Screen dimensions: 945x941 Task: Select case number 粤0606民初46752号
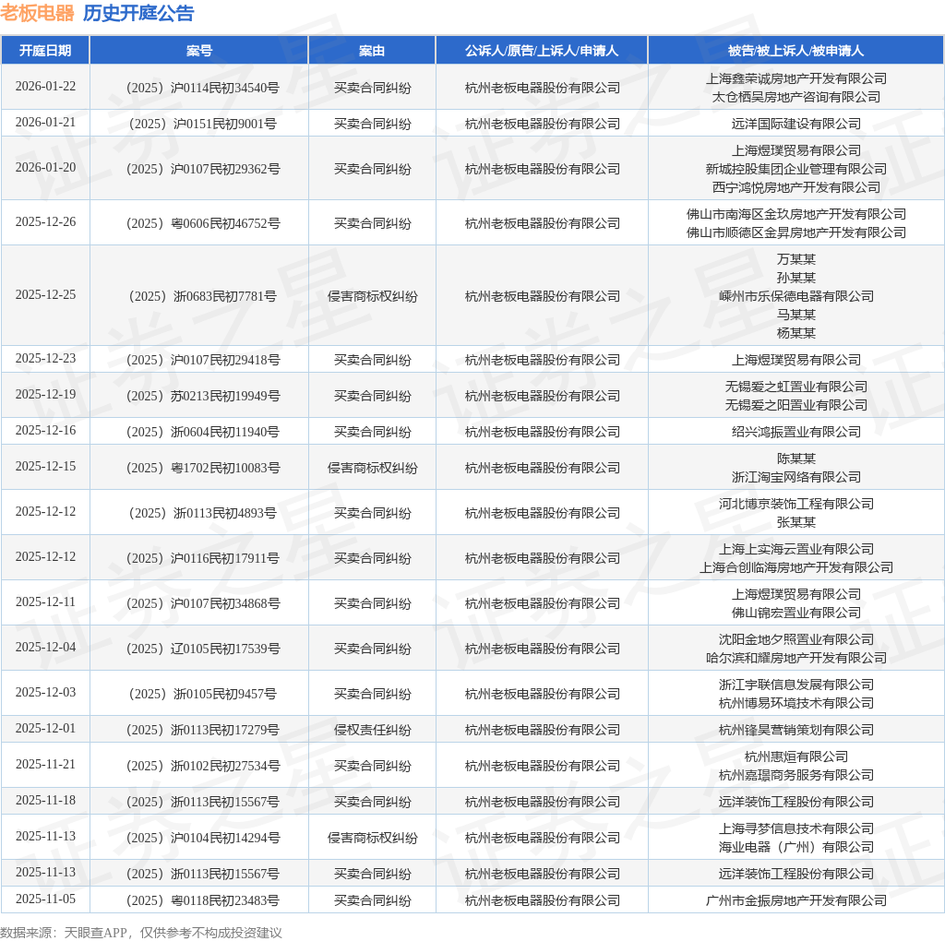[202, 223]
